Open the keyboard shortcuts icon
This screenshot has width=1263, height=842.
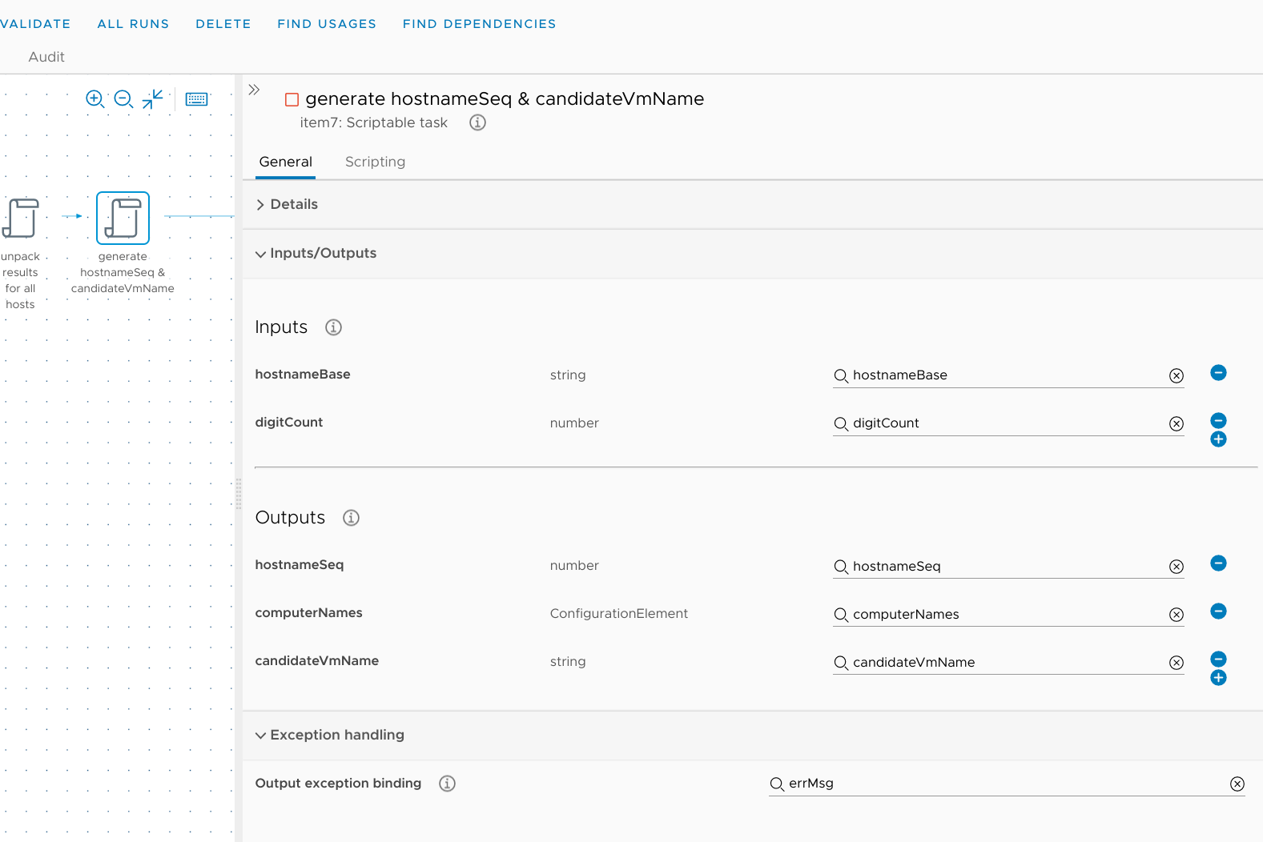click(196, 99)
